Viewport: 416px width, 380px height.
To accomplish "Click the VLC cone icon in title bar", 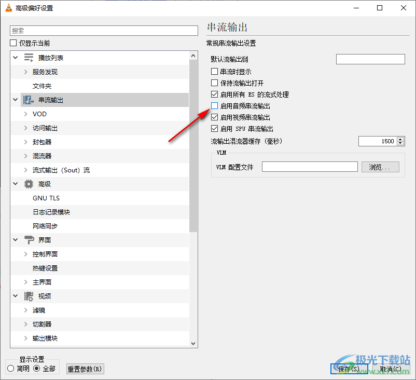I will [x=8, y=8].
